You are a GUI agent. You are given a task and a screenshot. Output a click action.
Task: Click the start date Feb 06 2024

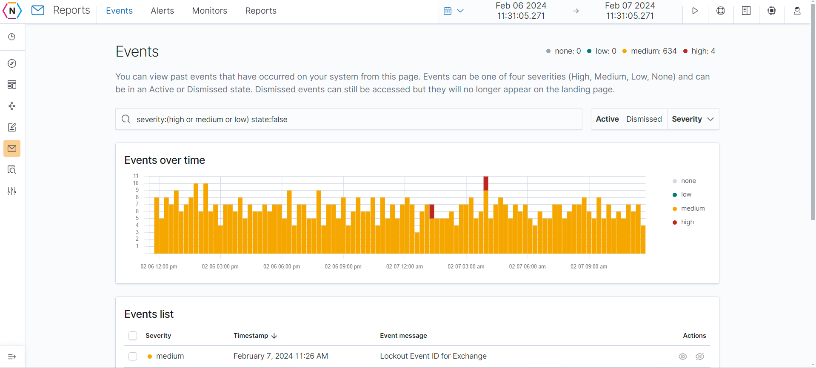coord(521,11)
